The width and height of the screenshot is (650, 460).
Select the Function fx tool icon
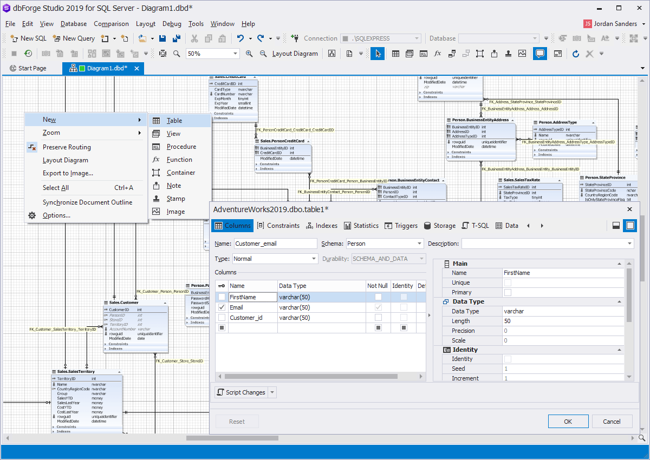click(x=437, y=54)
